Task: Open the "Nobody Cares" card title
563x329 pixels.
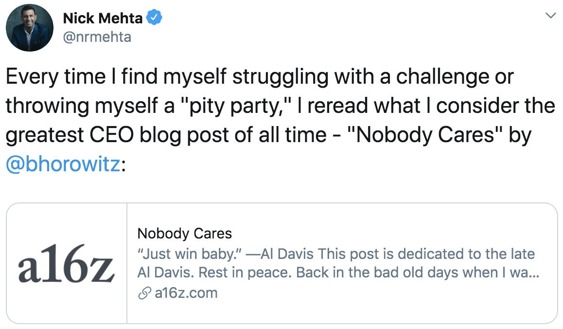Action: point(185,234)
